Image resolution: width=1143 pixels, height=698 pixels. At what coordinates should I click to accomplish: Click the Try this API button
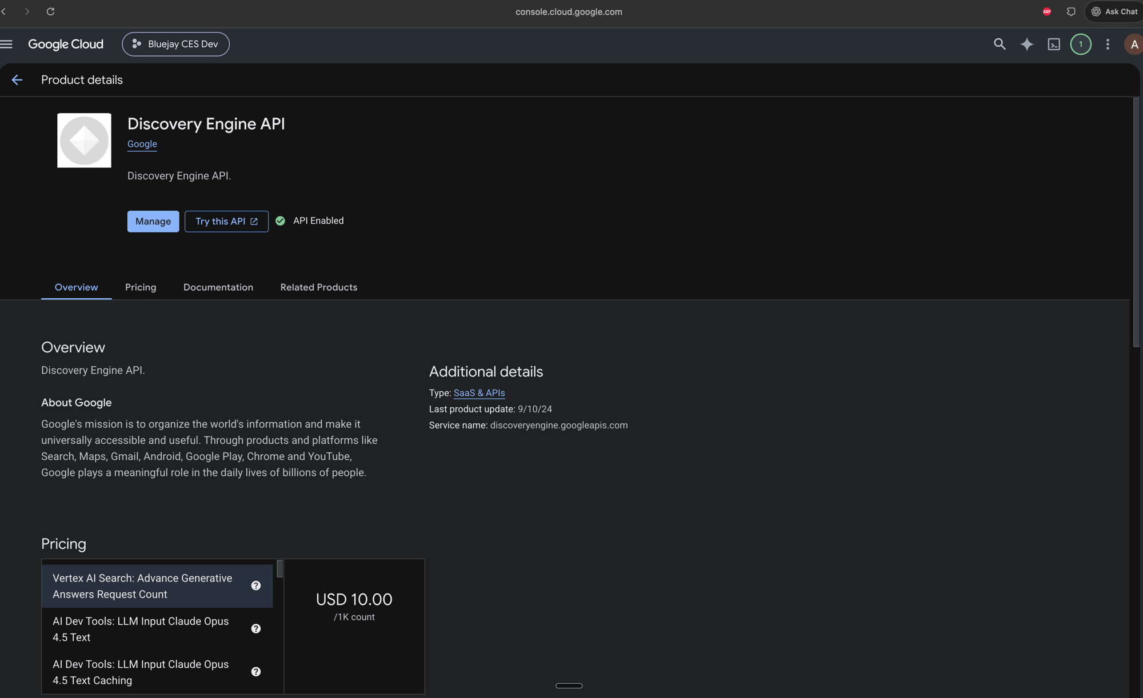(x=226, y=221)
